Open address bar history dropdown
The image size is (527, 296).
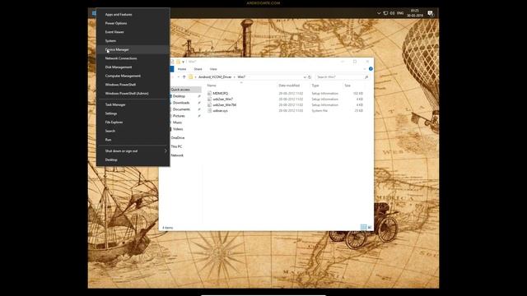pyautogui.click(x=305, y=76)
